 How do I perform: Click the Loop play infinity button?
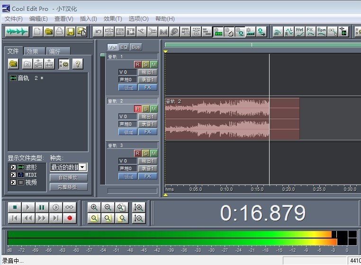tap(70, 207)
